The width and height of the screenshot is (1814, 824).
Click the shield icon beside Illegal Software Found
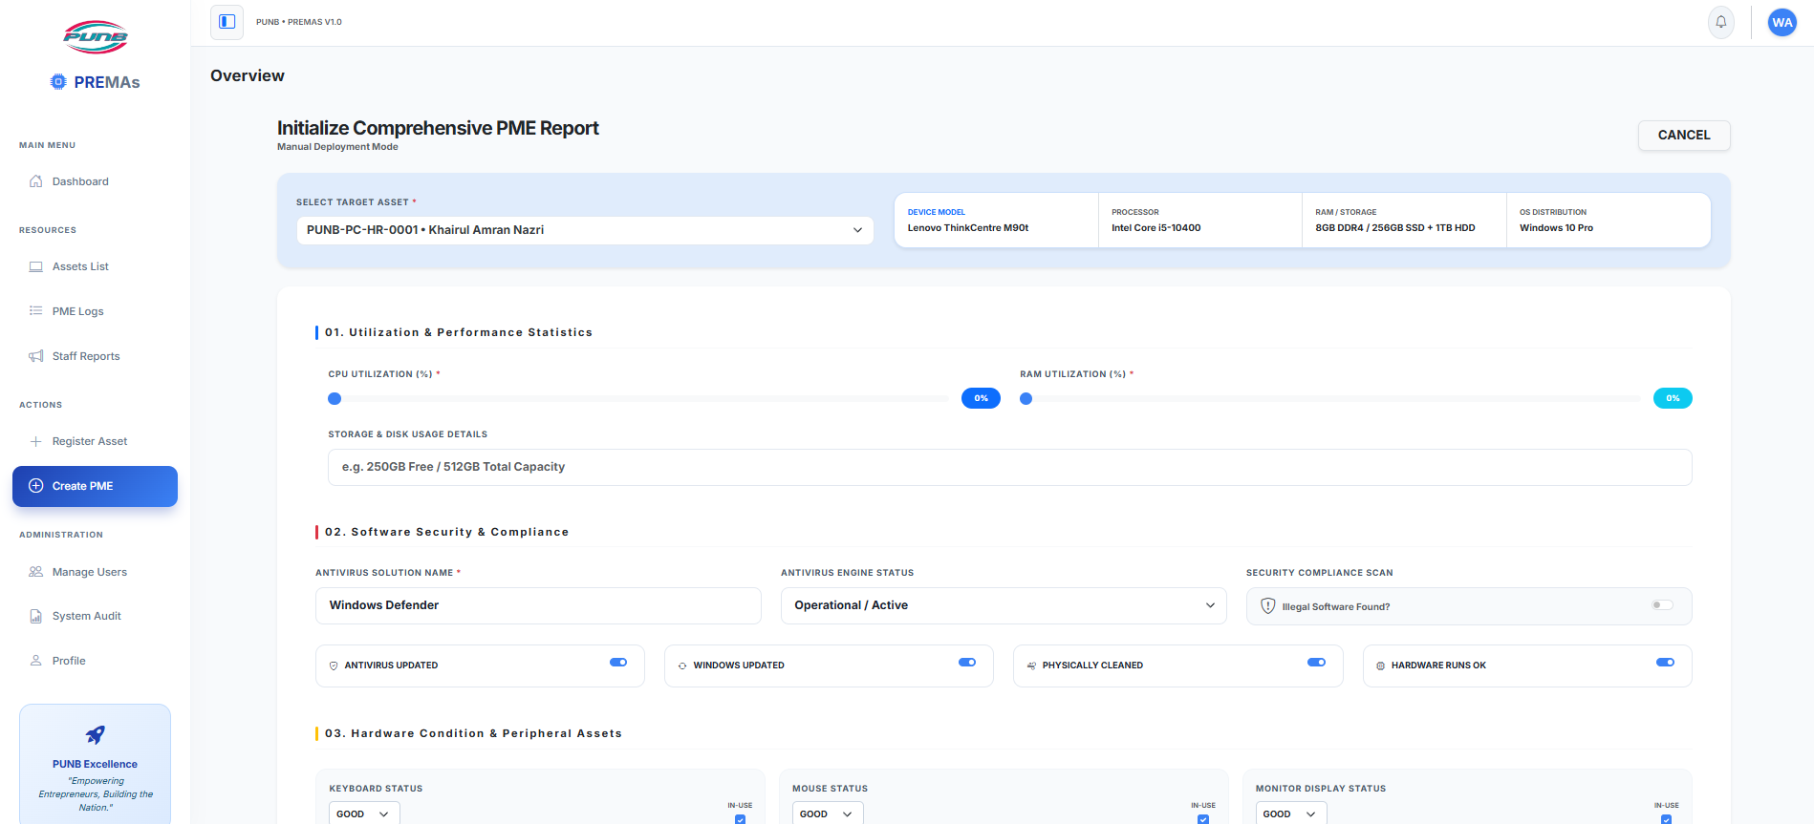pyautogui.click(x=1268, y=606)
